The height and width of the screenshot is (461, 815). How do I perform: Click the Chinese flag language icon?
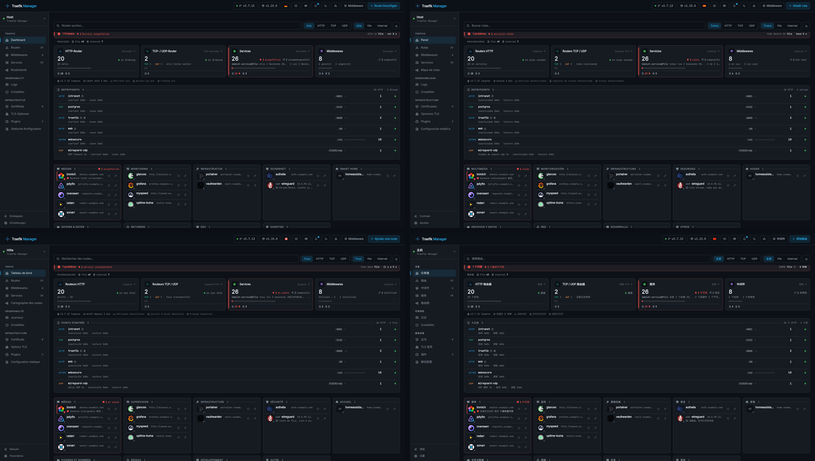pos(714,239)
